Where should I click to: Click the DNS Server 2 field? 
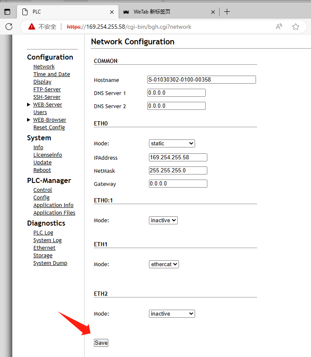coord(176,106)
